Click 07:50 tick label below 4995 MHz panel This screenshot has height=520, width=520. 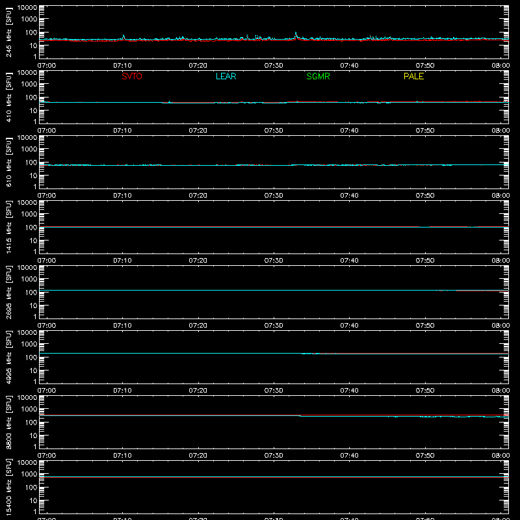tap(425, 391)
